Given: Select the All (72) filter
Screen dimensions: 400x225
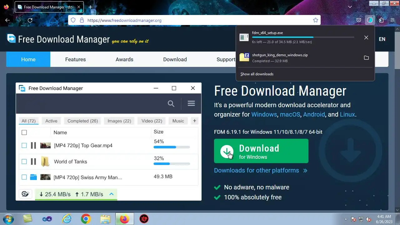Looking at the screenshot, I should (x=28, y=121).
